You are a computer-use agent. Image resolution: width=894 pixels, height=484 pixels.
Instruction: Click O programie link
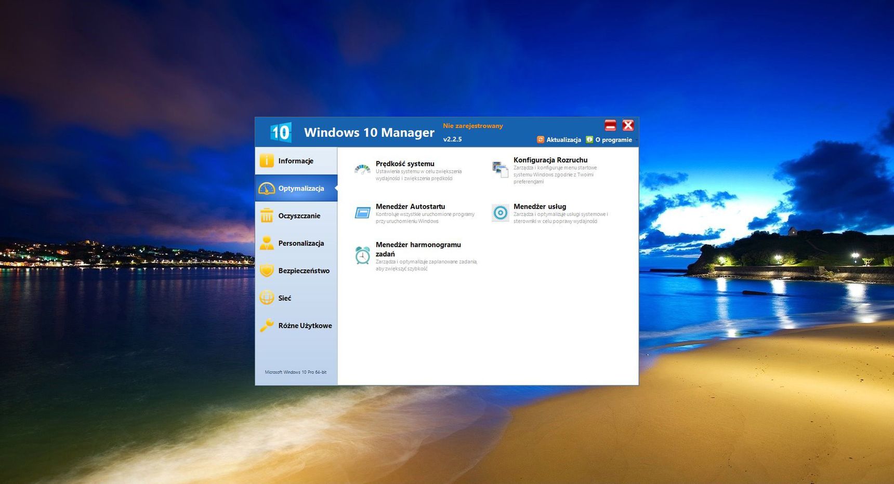(613, 140)
